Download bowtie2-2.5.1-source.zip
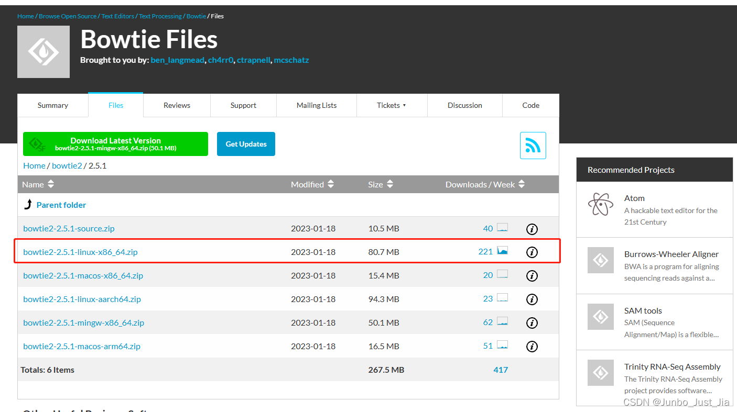Screen dimensions: 737x412 coord(69,229)
